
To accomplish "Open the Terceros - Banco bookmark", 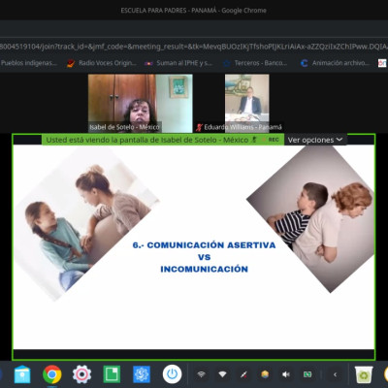I will 255,63.
